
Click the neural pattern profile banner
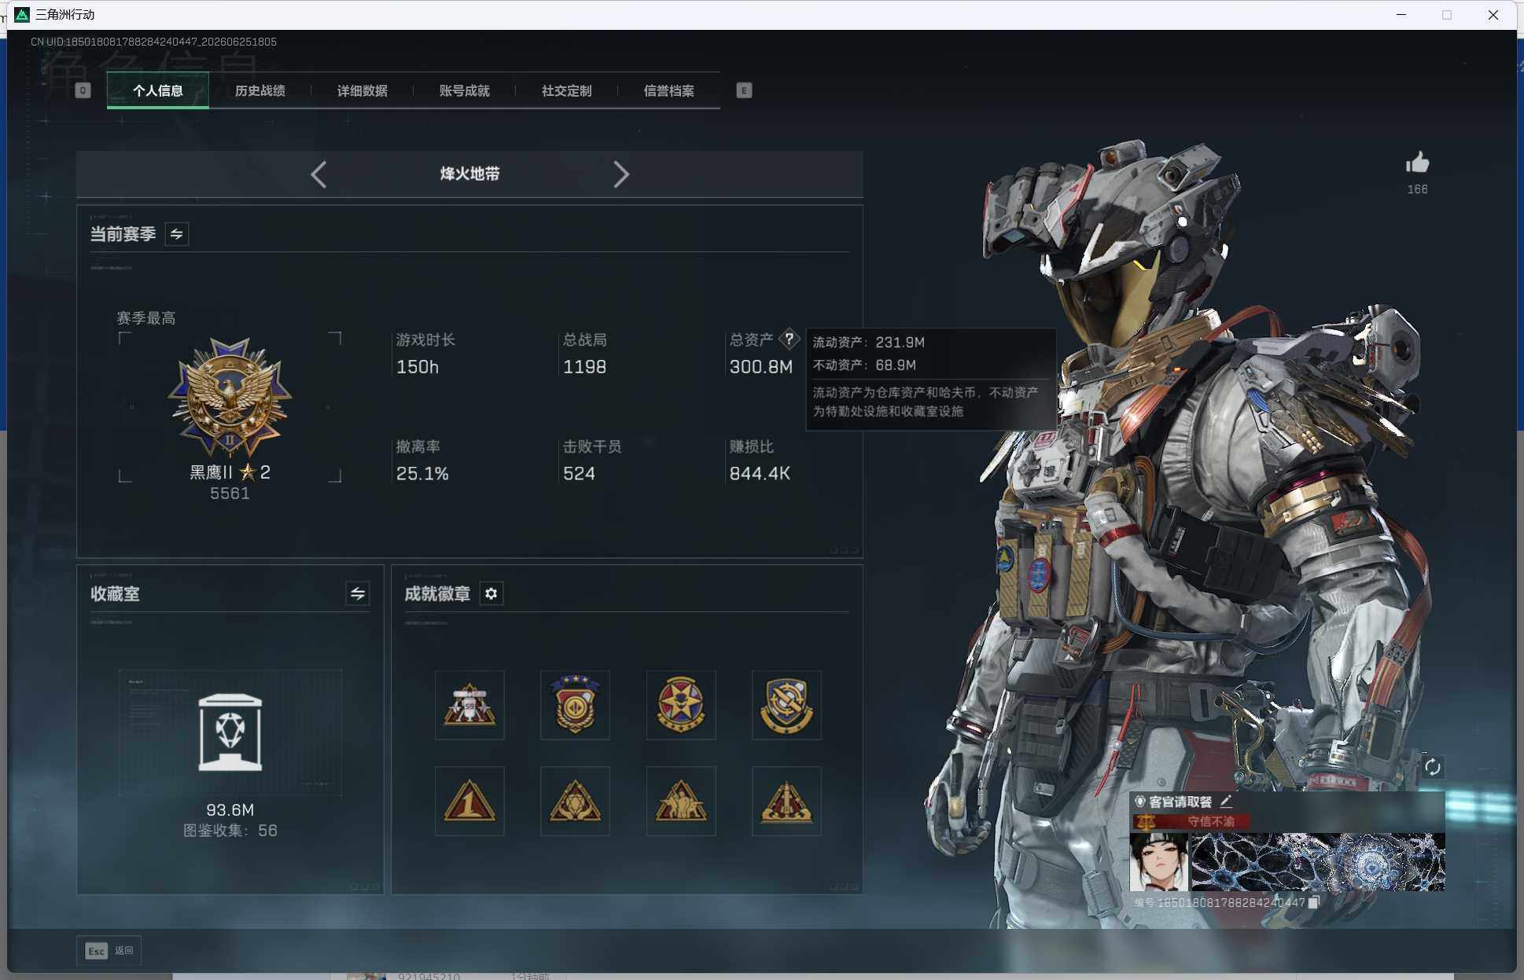pos(1318,862)
